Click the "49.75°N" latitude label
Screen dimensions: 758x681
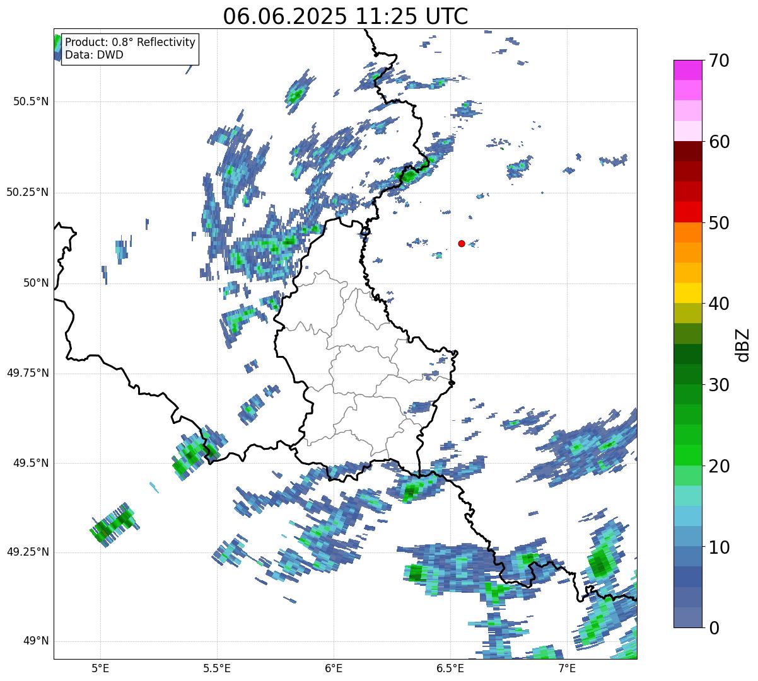pyautogui.click(x=28, y=373)
